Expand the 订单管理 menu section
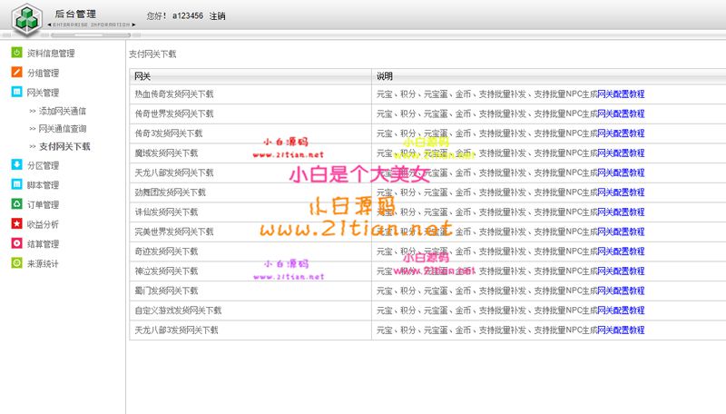The image size is (726, 414). [43, 204]
